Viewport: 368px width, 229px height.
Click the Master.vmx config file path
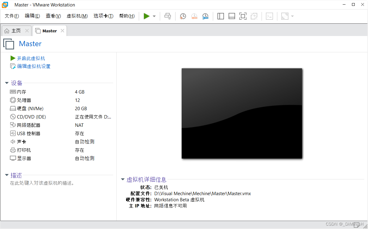coord(203,194)
